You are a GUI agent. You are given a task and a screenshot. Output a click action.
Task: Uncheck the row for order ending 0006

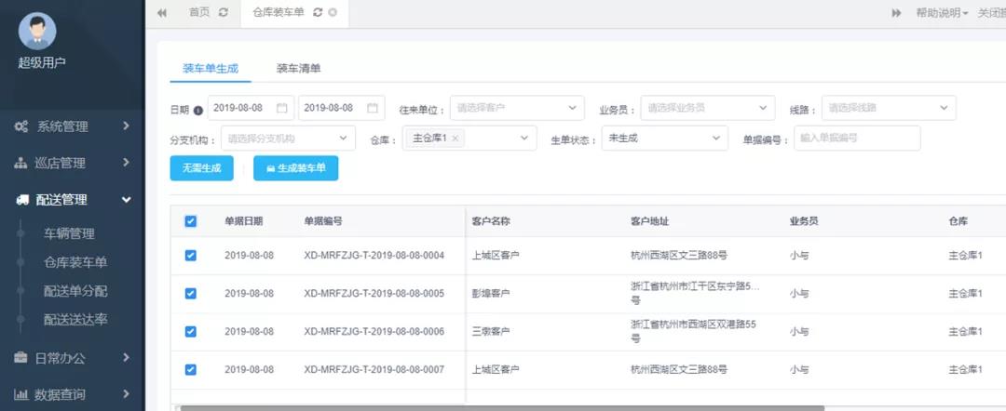click(x=191, y=331)
